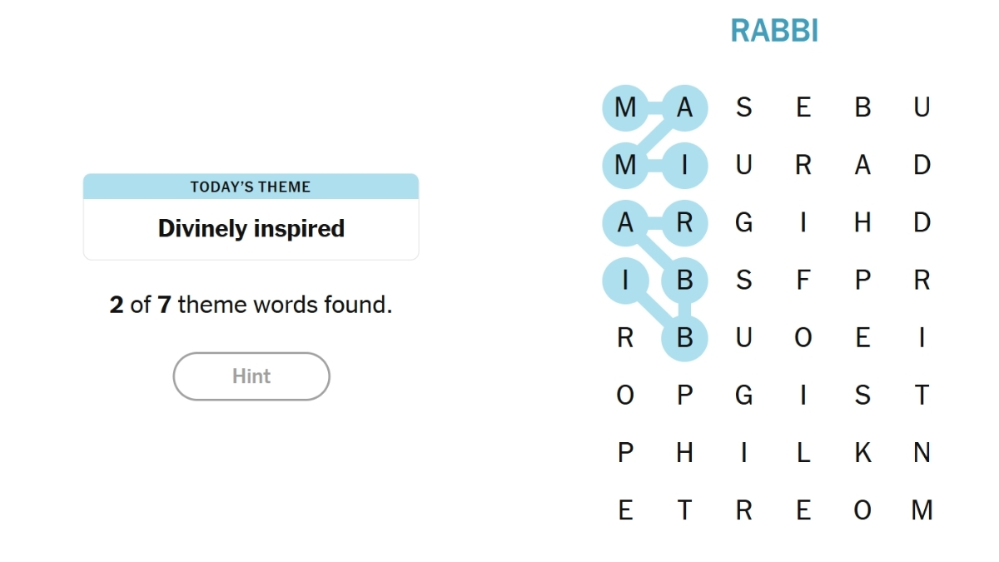999x562 pixels.
Task: Select letter M ending the ETREOM row
Action: click(x=922, y=510)
